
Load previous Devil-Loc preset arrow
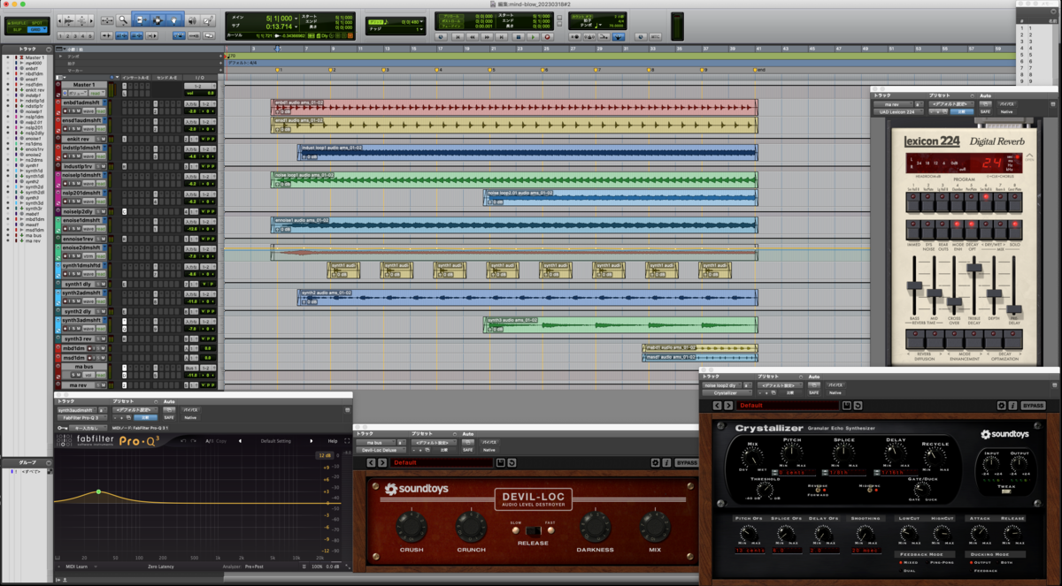[371, 463]
